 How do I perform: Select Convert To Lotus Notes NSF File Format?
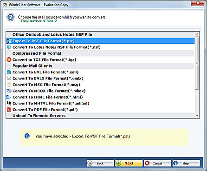[100, 47]
